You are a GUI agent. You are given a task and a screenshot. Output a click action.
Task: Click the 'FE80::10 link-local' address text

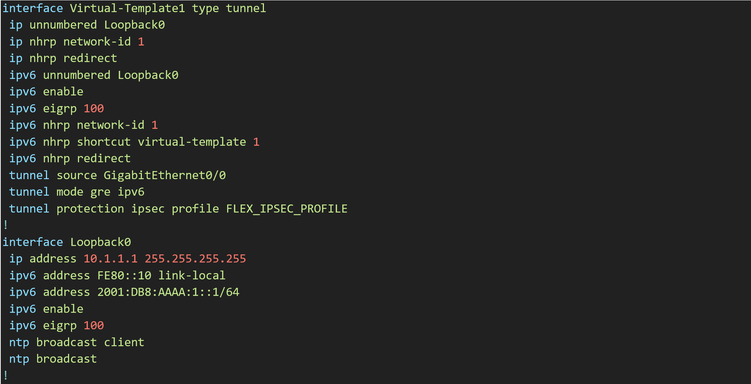pyautogui.click(x=161, y=276)
